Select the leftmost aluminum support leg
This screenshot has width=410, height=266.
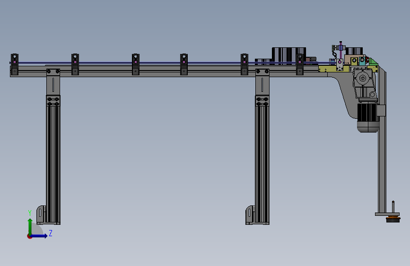(53, 160)
